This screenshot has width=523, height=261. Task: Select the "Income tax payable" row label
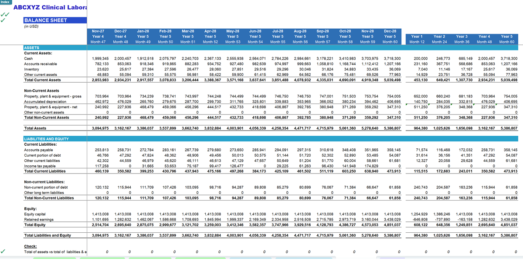point(40,166)
